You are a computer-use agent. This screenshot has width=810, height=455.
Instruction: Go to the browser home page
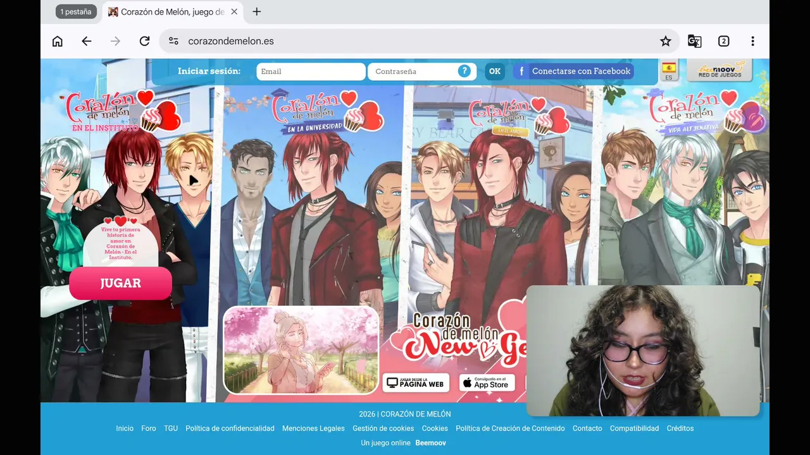58,41
